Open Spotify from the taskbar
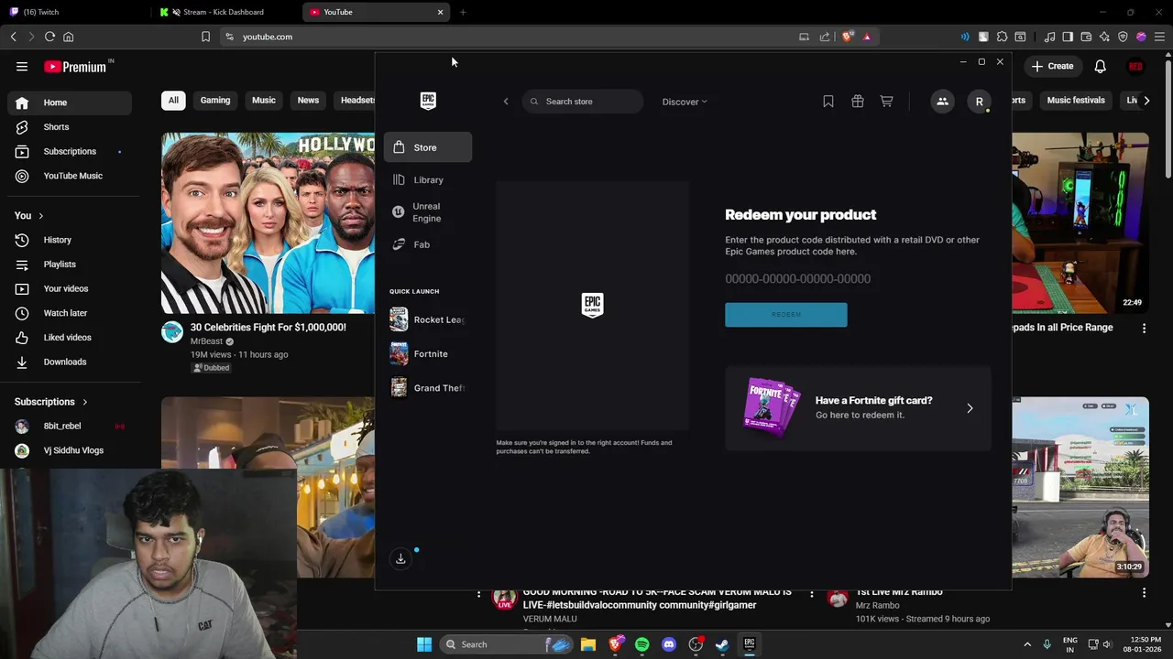This screenshot has height=659, width=1173. [641, 644]
